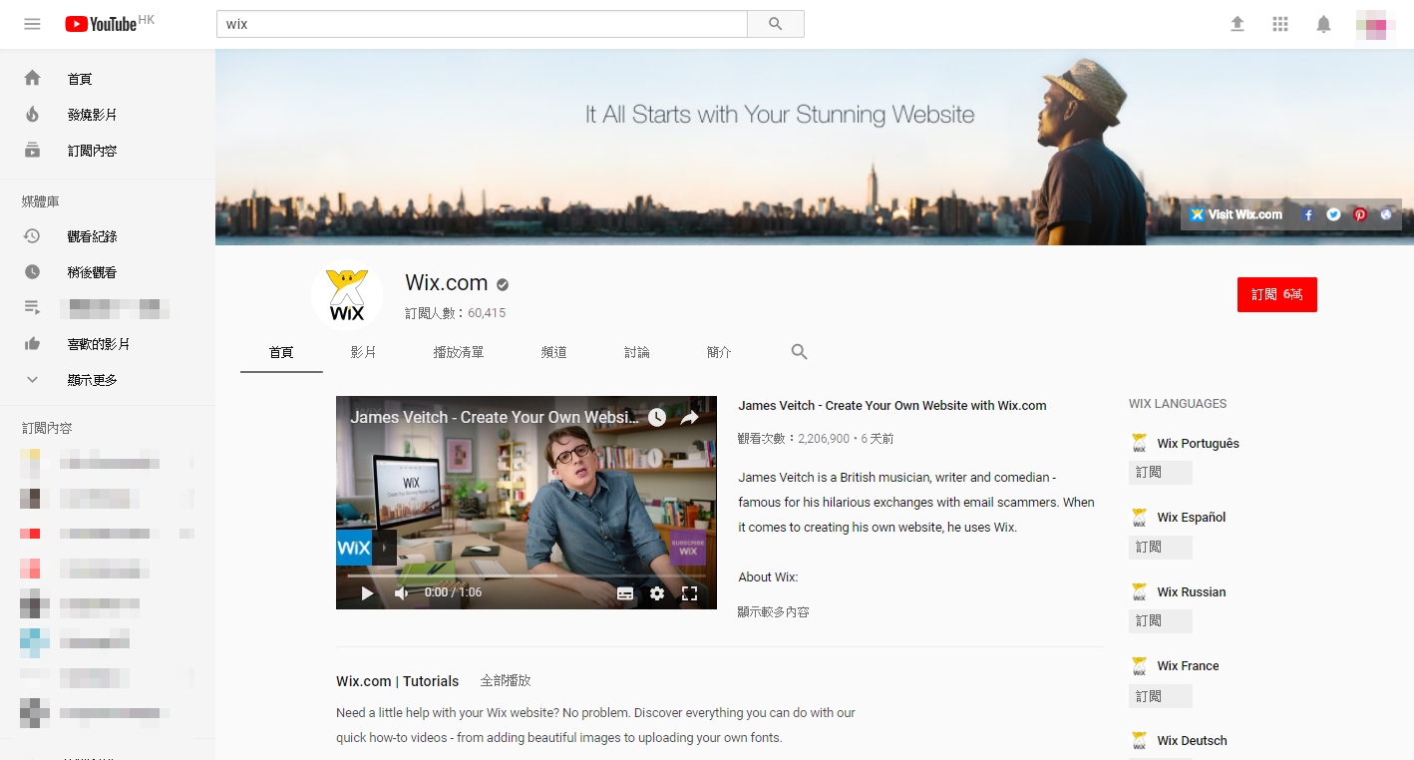Subscribe to Wix Português channel
Viewport: 1414px width, 760px height.
(x=1161, y=473)
